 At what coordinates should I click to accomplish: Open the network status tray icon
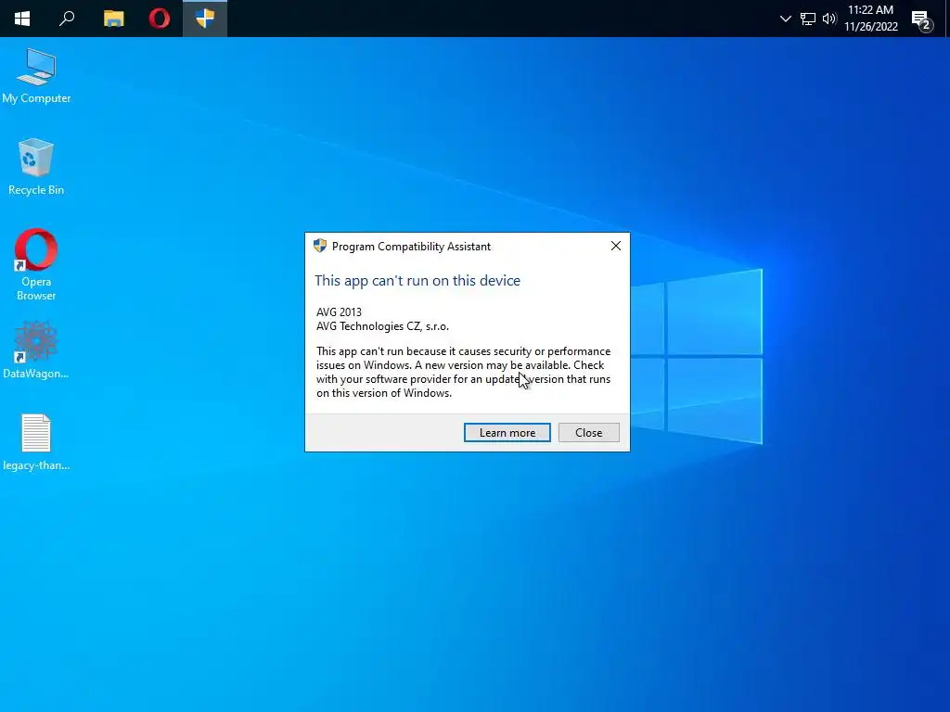pyautogui.click(x=808, y=19)
